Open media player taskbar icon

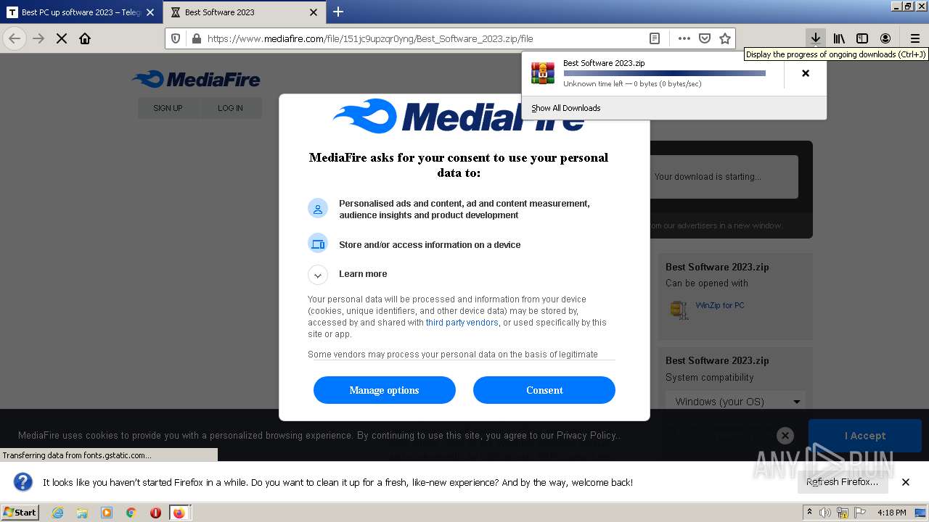107,513
